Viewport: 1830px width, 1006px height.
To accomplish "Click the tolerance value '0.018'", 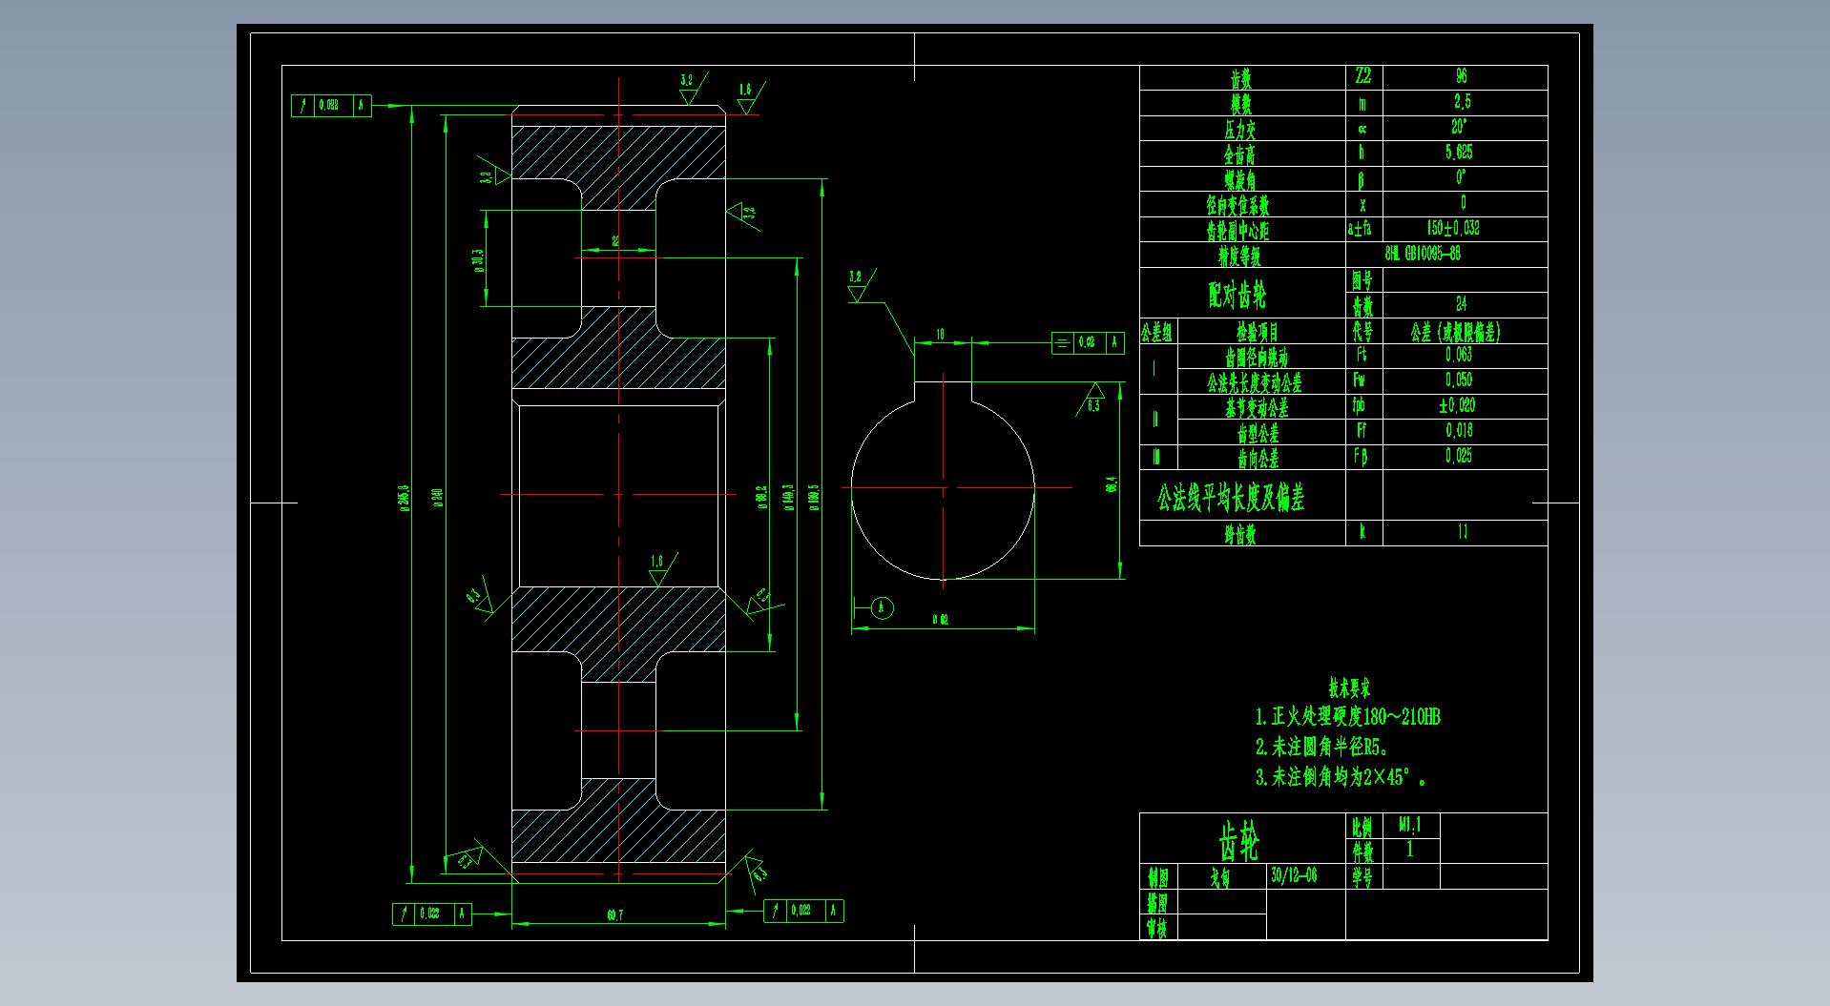I will pos(1459,430).
